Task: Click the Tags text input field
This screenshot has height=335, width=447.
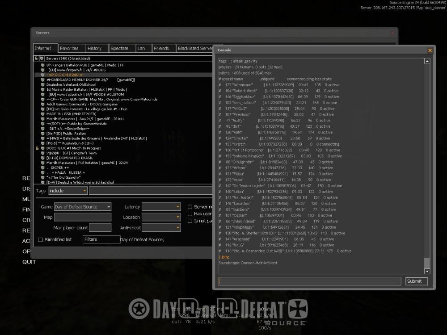Action: [x=151, y=191]
